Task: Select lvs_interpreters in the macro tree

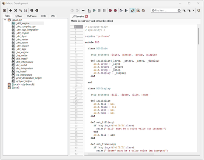Action: (24, 75)
